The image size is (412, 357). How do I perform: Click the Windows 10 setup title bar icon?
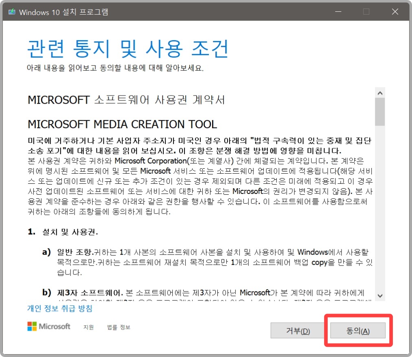(12, 12)
